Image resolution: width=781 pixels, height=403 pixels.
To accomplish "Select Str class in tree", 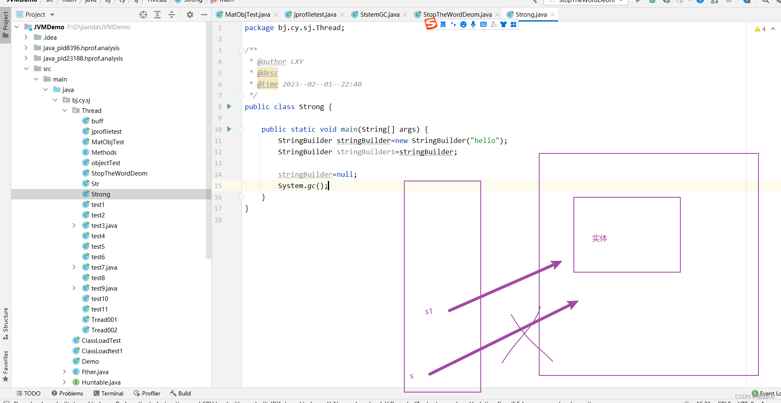I will click(95, 184).
